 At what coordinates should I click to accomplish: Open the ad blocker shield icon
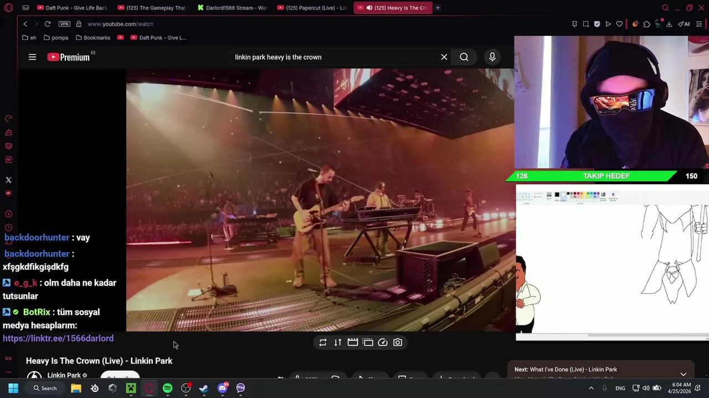(x=597, y=24)
